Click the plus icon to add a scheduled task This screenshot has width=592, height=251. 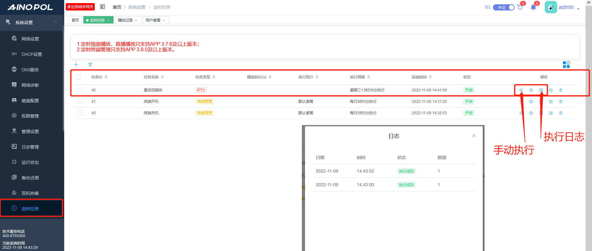pyautogui.click(x=76, y=65)
